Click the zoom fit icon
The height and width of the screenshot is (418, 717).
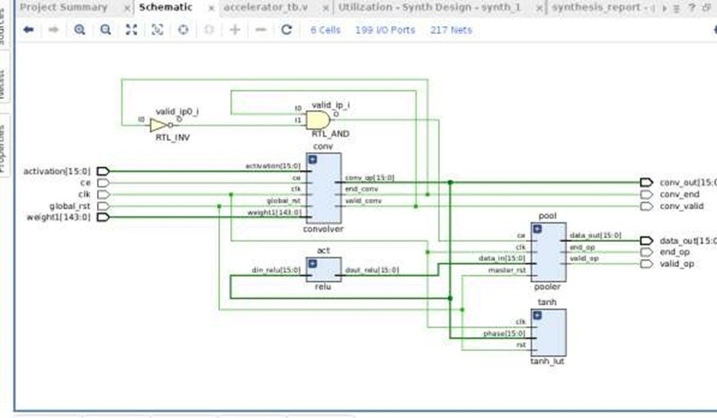click(132, 30)
